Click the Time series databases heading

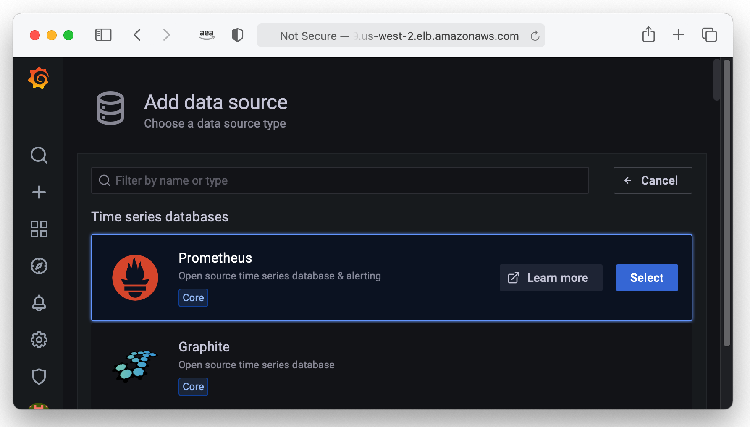[x=160, y=217]
